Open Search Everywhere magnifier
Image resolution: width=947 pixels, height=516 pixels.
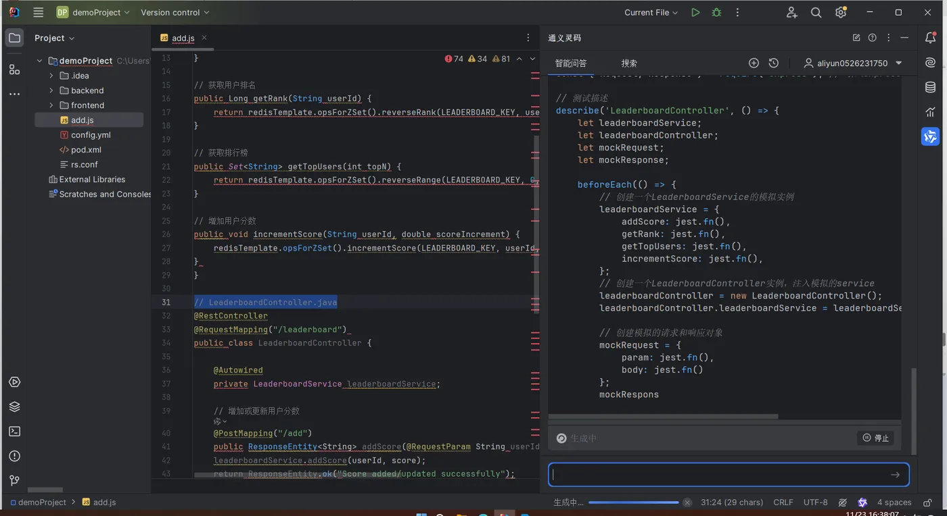click(x=816, y=12)
